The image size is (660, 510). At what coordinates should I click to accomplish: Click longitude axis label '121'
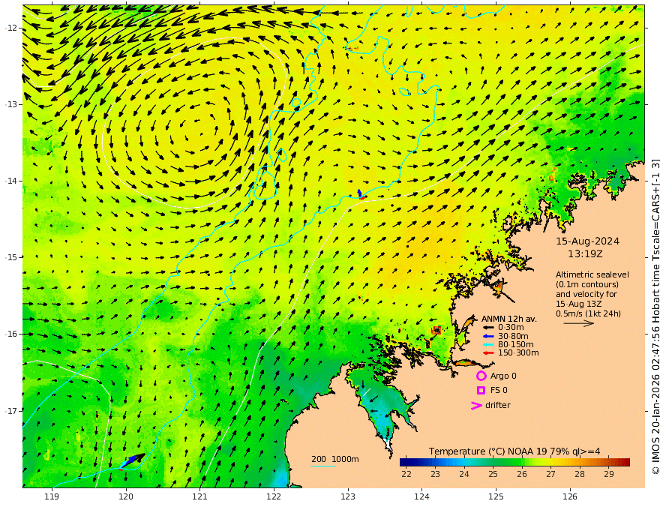click(200, 496)
